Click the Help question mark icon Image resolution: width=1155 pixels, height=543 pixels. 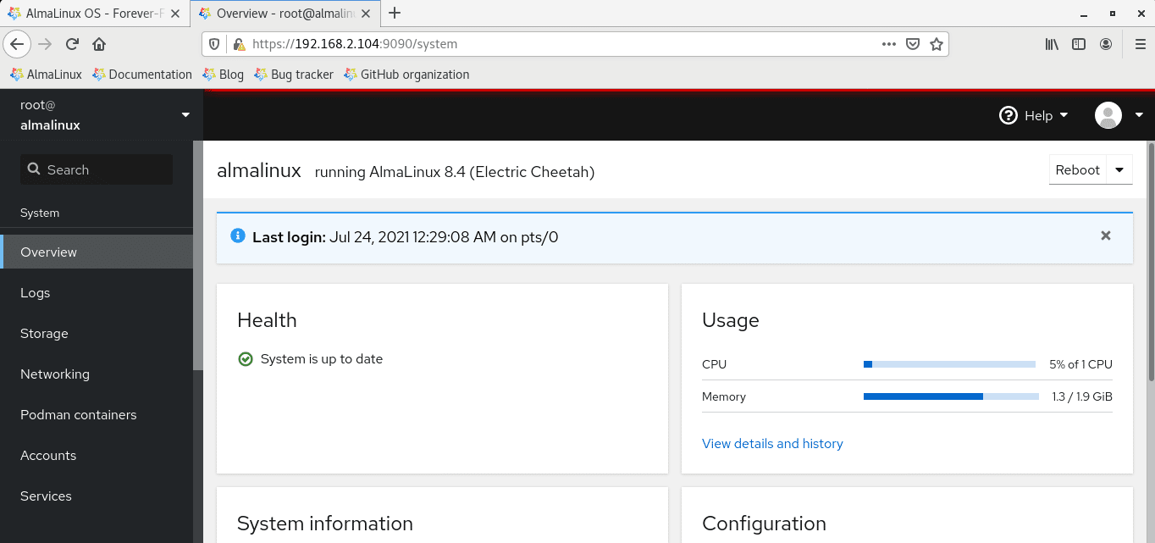(x=1008, y=115)
